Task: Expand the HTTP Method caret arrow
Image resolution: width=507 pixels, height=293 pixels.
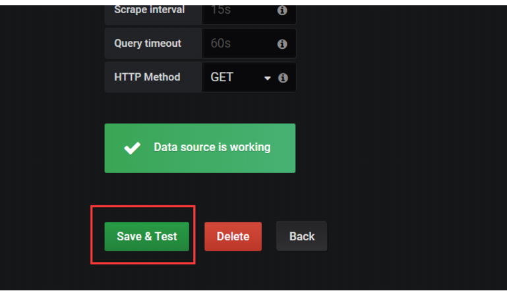Action: pyautogui.click(x=268, y=78)
